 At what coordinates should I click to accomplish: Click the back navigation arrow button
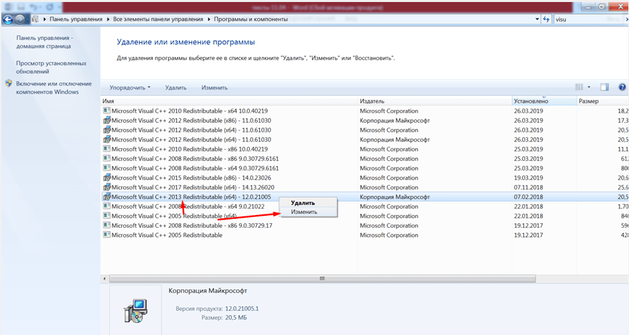pos(8,19)
